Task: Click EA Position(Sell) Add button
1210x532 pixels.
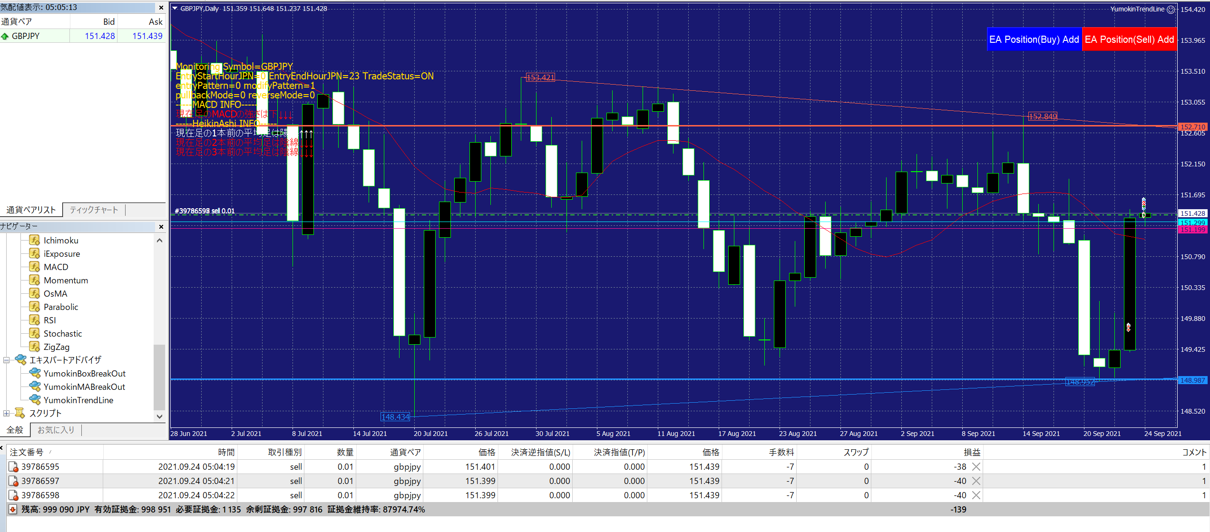Action: 1129,39
